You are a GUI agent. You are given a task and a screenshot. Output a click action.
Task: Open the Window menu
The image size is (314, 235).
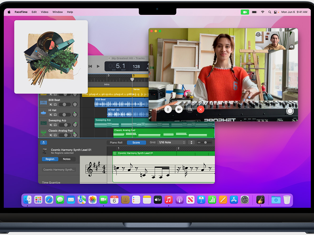point(58,12)
